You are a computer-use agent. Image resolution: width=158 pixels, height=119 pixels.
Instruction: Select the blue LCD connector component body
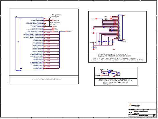tap(120, 28)
